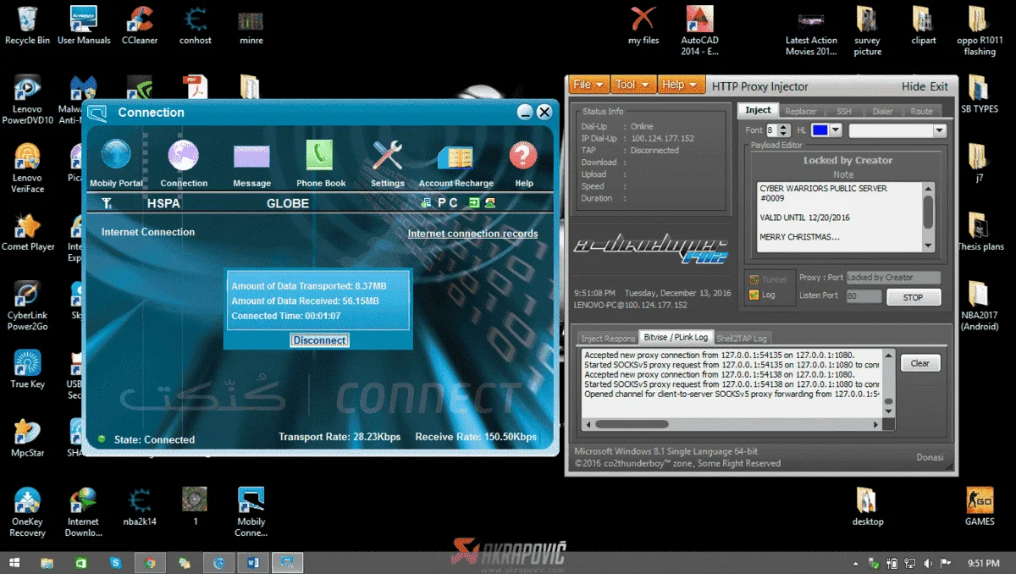1016x574 pixels.
Task: Switch to the Bitvise / PLink Log tab
Action: coord(676,337)
